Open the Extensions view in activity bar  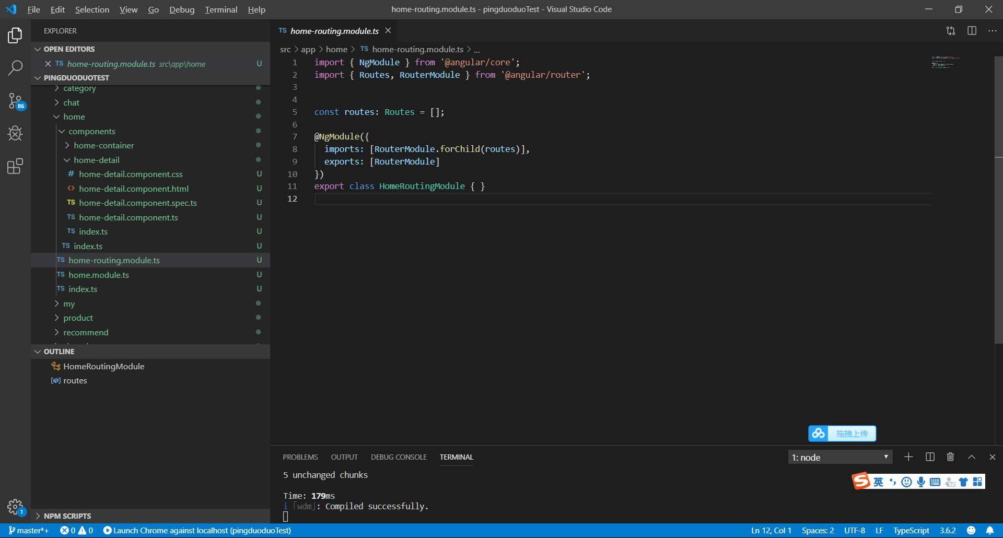click(x=15, y=167)
